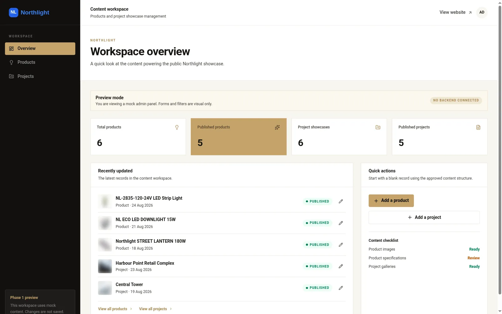Click the Quick actions heading
The width and height of the screenshot is (502, 314).
tap(382, 171)
